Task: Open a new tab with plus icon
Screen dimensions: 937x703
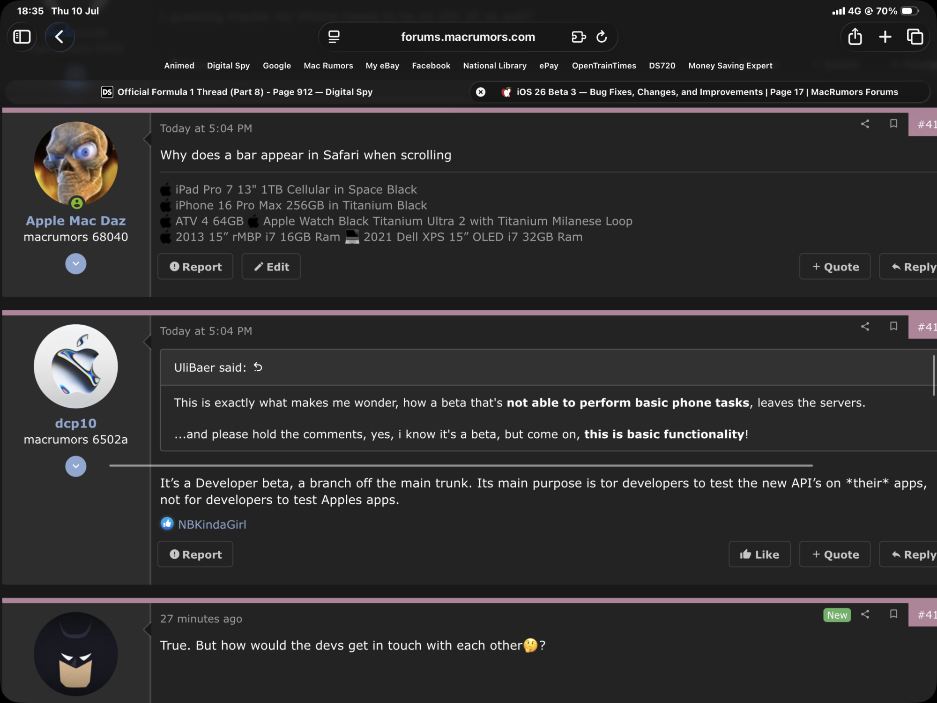Action: 885,37
